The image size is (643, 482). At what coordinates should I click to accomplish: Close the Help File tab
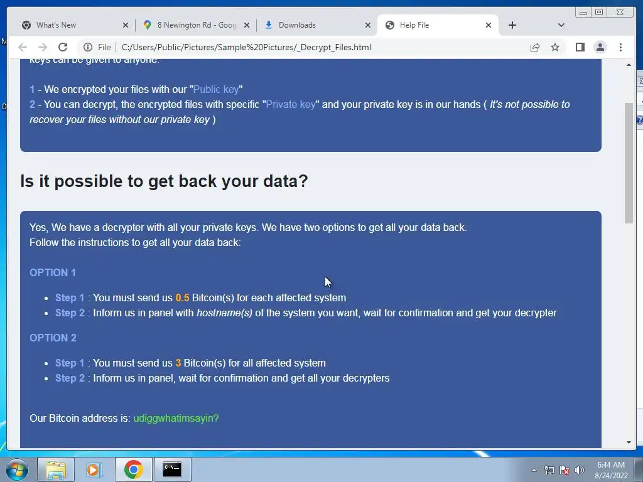coord(489,25)
